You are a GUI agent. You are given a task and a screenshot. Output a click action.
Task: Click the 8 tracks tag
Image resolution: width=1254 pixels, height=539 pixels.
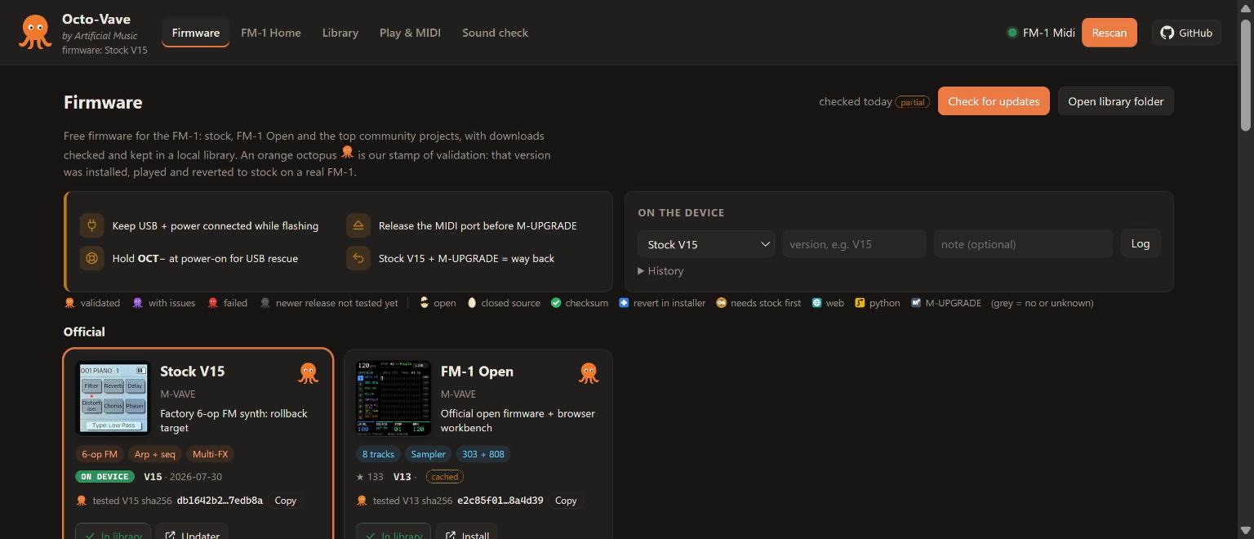click(378, 454)
